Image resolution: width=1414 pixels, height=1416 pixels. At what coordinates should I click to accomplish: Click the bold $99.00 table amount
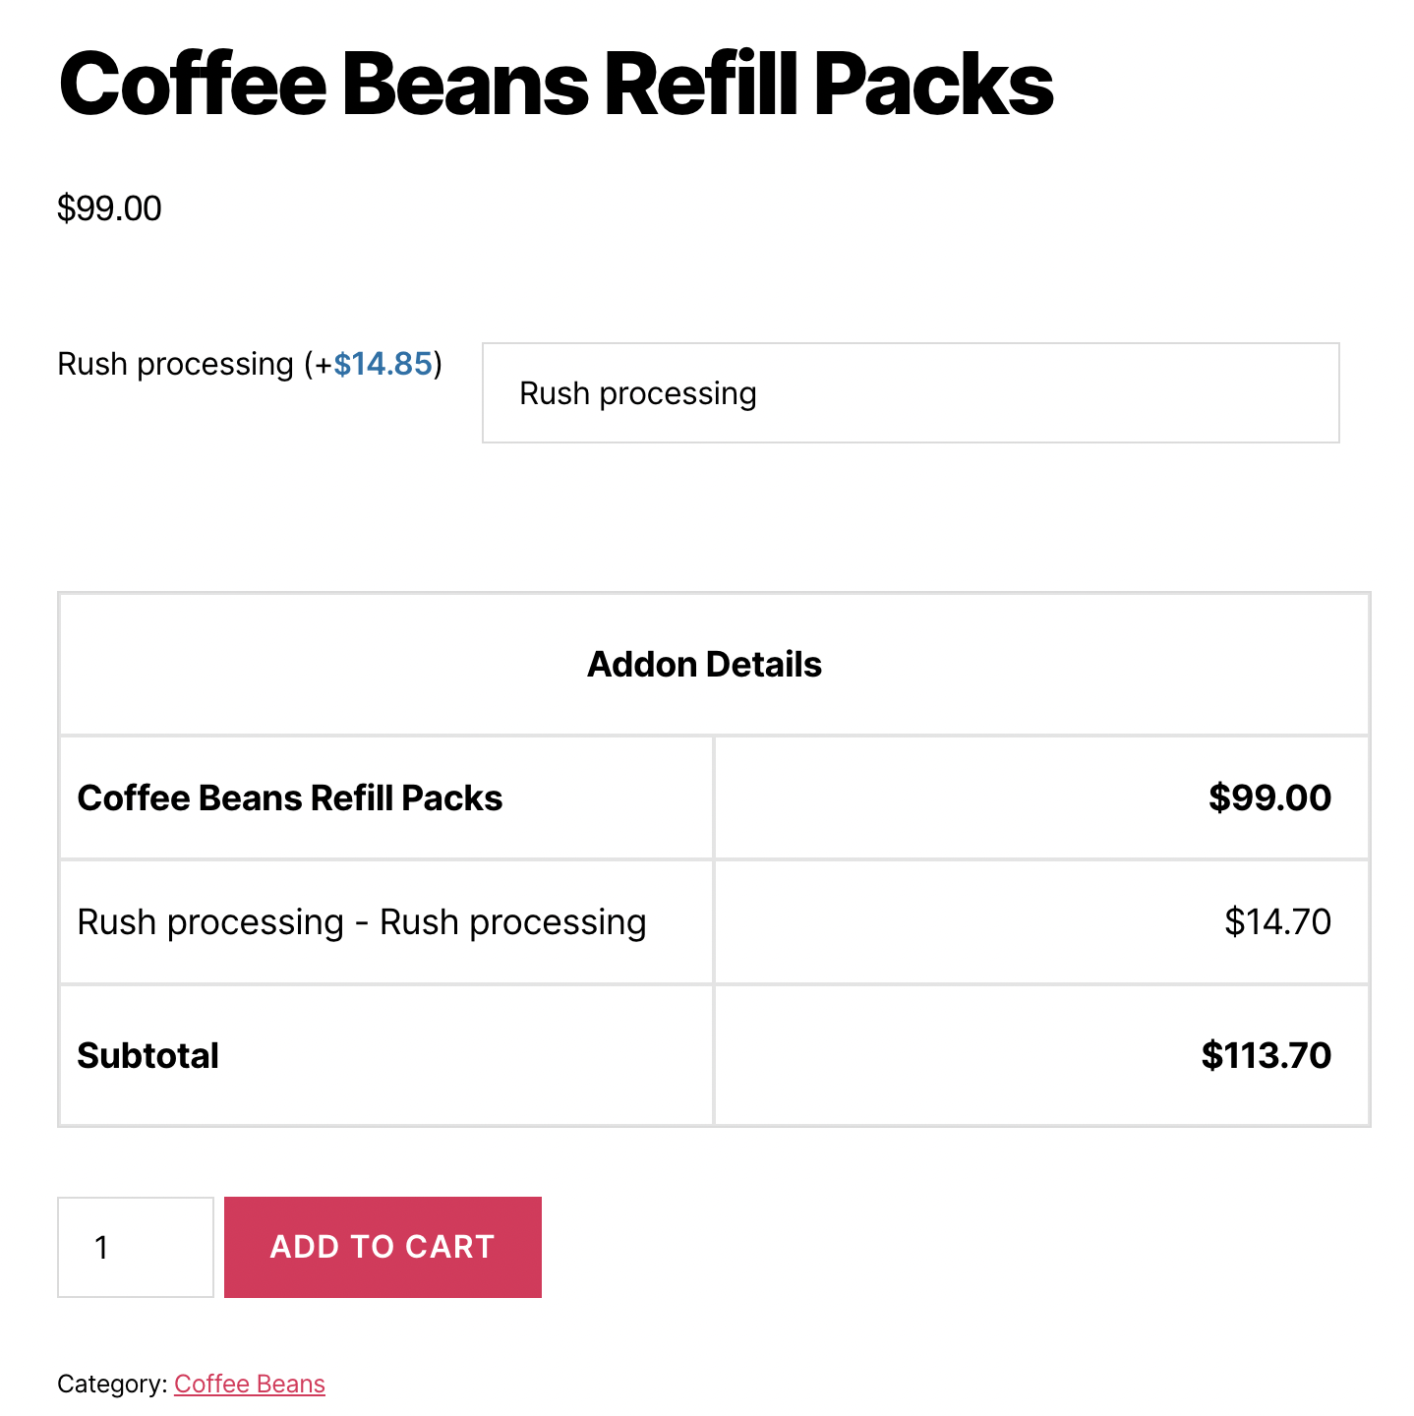click(1269, 798)
